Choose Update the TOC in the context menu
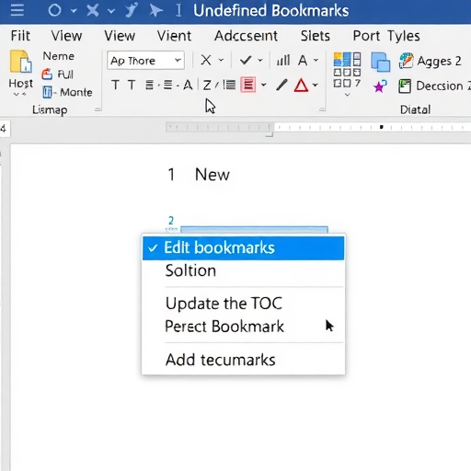 click(x=243, y=304)
